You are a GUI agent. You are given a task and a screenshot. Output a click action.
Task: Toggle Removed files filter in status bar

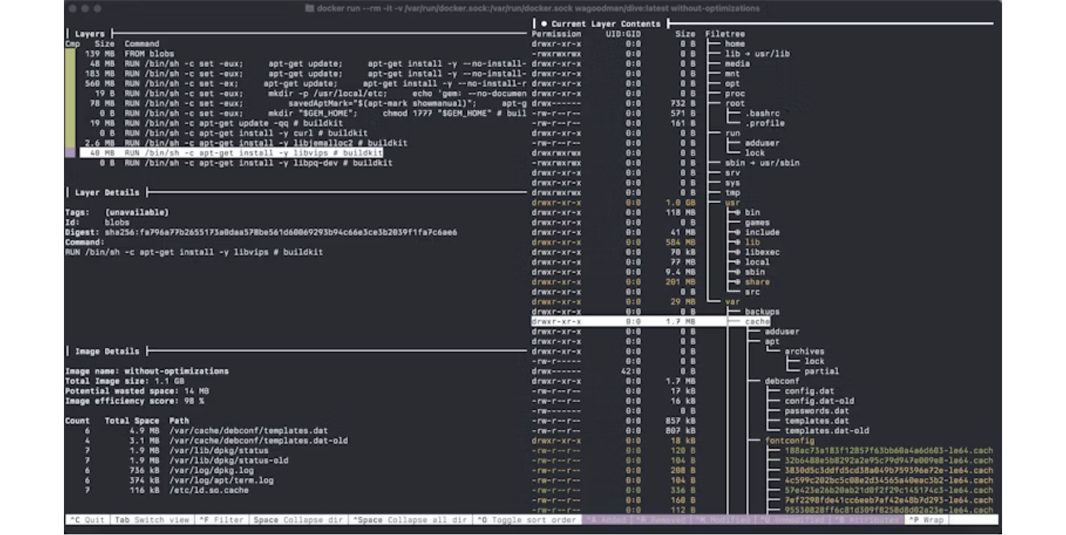[660, 520]
